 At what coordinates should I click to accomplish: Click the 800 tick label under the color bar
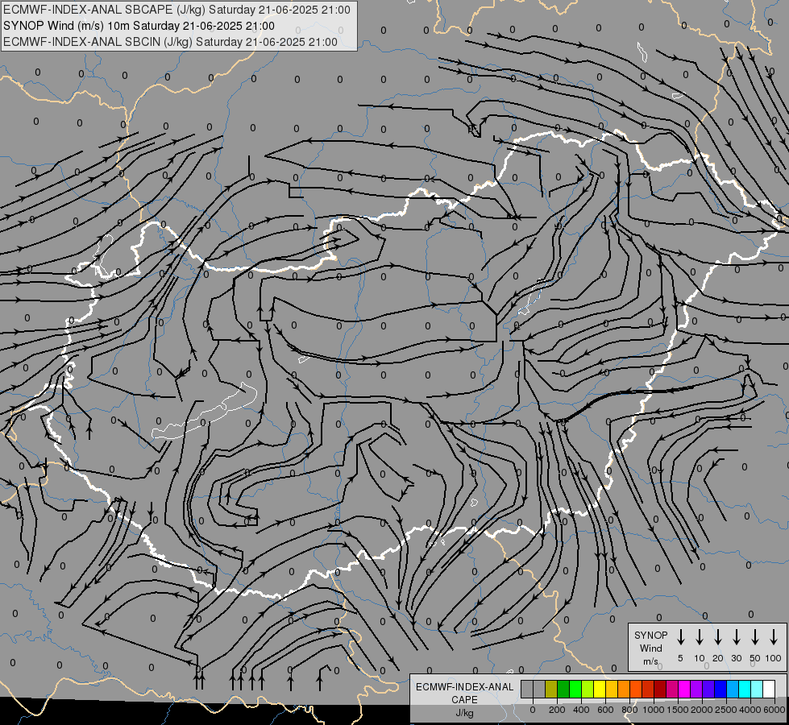click(629, 710)
